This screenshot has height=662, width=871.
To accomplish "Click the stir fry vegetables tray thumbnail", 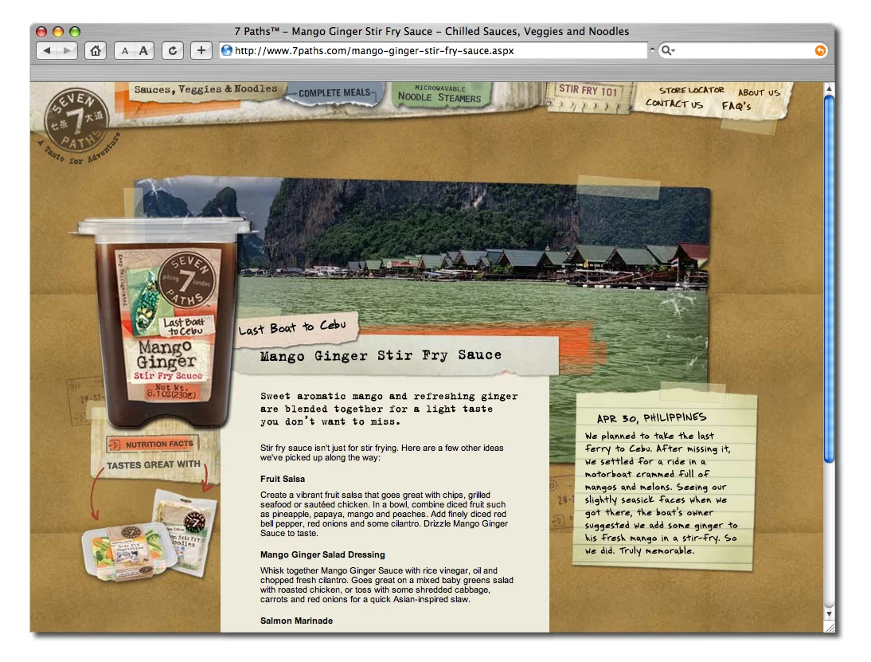I will [x=129, y=550].
